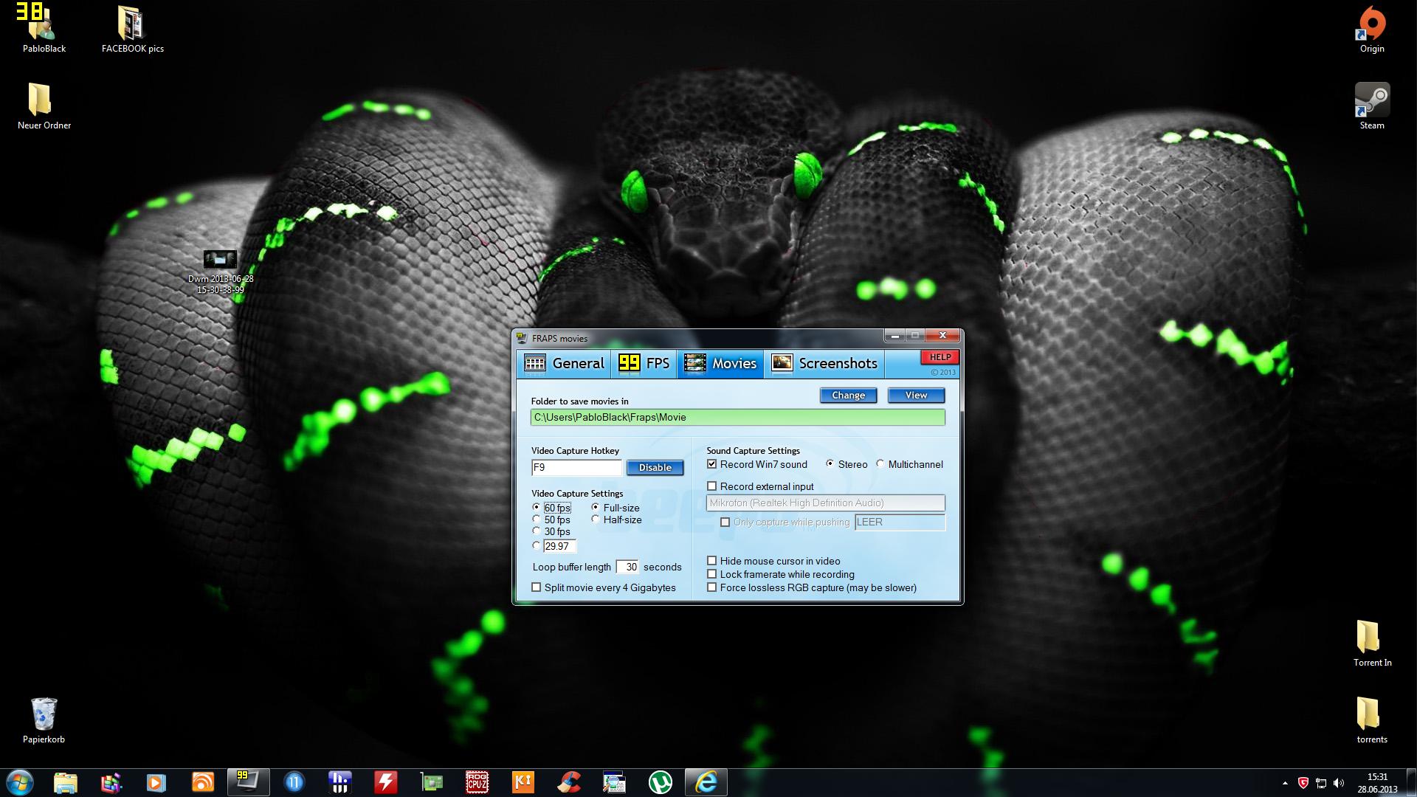Select the 50 fps option
1417x797 pixels.
537,520
